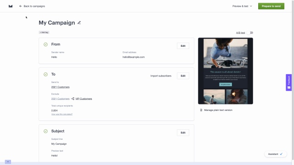294x165 pixels.
Task: Click the Assistant checkmark icon
Action: tap(281, 154)
